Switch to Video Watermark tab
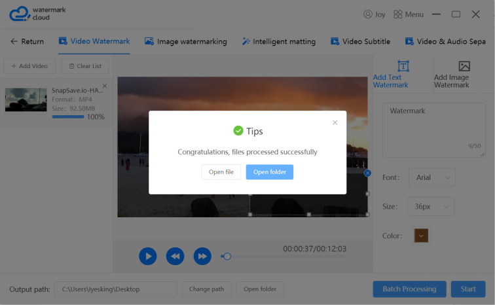The width and height of the screenshot is (495, 305). tap(94, 41)
